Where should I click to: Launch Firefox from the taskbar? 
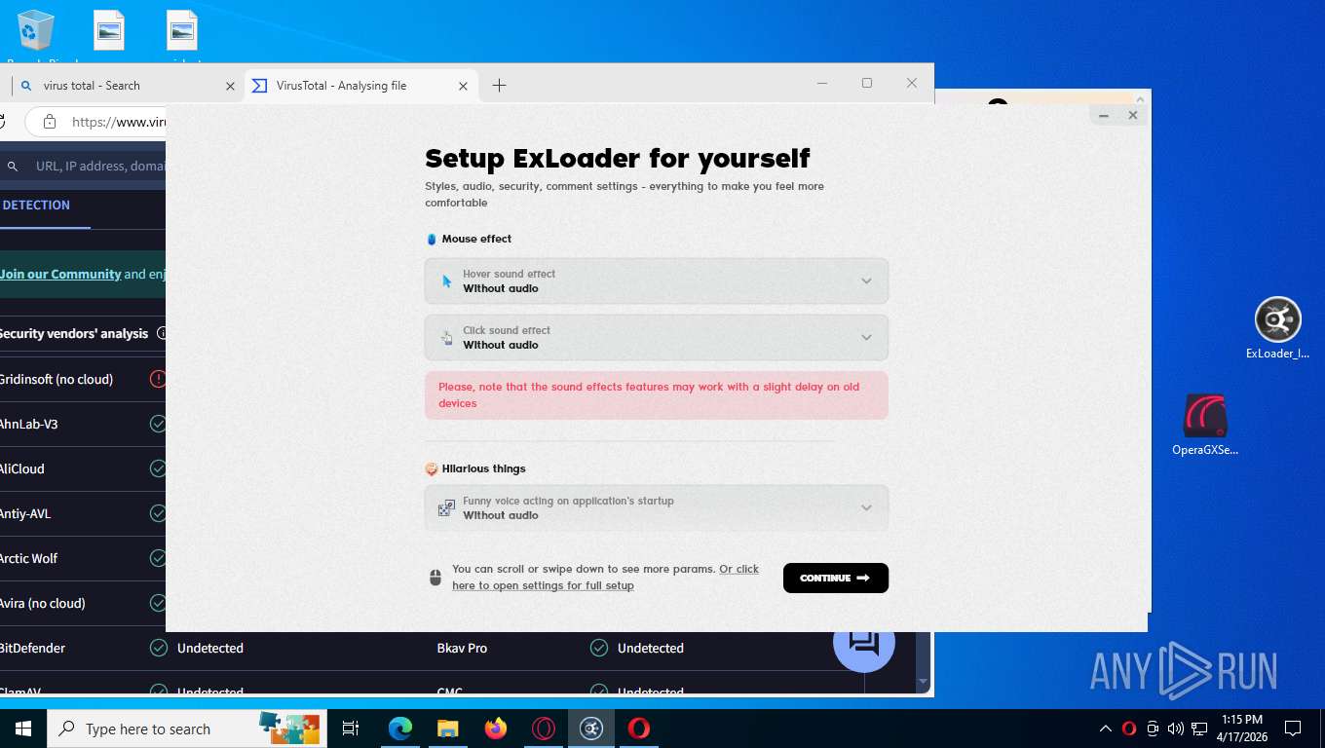pos(496,729)
